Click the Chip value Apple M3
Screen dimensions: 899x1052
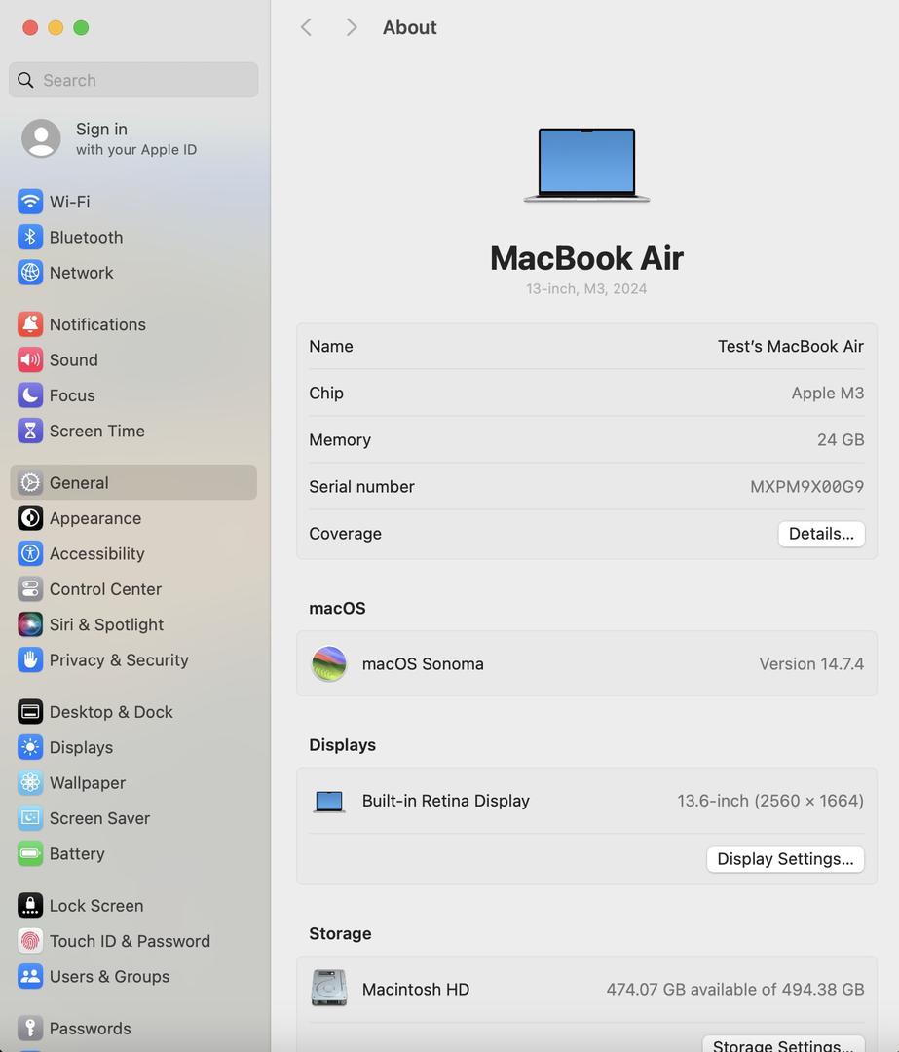[x=827, y=394]
